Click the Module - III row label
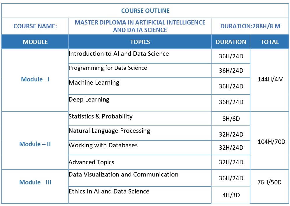The image size is (290, 206). point(35,182)
